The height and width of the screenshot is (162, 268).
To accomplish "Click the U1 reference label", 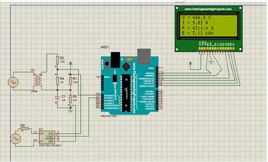I will point(41,129).
